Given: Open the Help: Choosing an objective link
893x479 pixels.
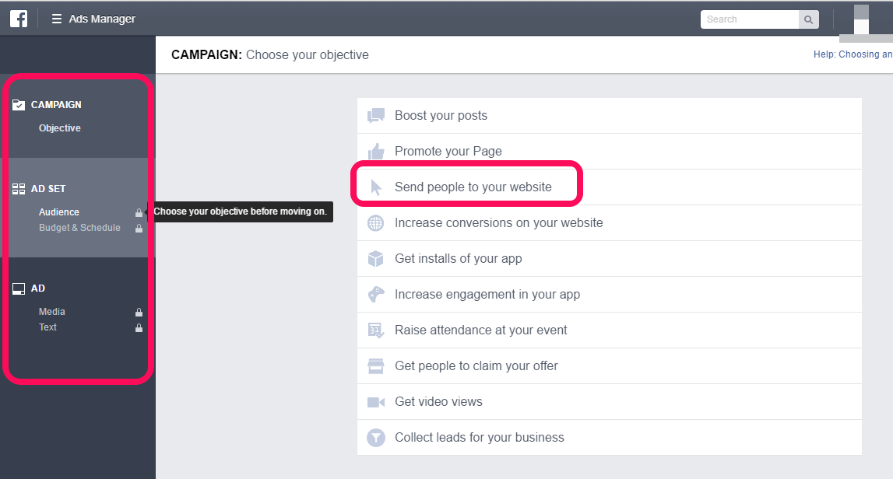Looking at the screenshot, I should (x=853, y=54).
